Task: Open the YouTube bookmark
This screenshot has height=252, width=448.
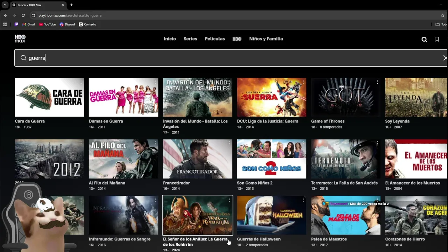Action: (x=47, y=24)
